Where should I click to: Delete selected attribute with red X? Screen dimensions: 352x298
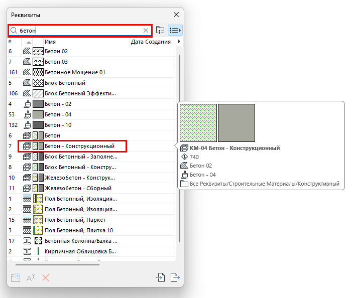(46, 278)
